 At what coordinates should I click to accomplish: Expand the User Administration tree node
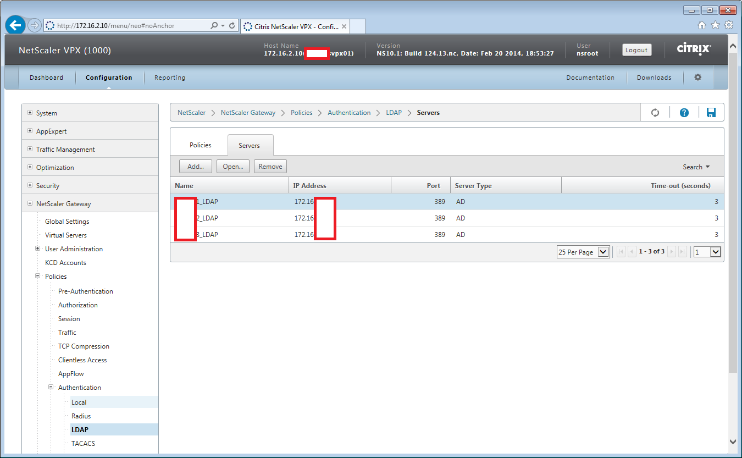tap(38, 249)
